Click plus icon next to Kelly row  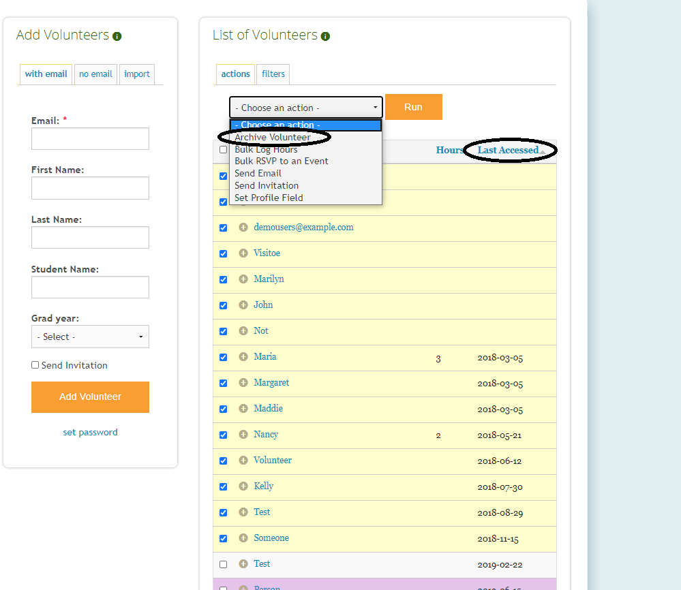(243, 486)
